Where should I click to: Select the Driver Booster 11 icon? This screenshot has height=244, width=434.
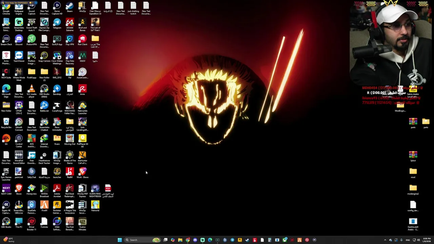(32, 224)
